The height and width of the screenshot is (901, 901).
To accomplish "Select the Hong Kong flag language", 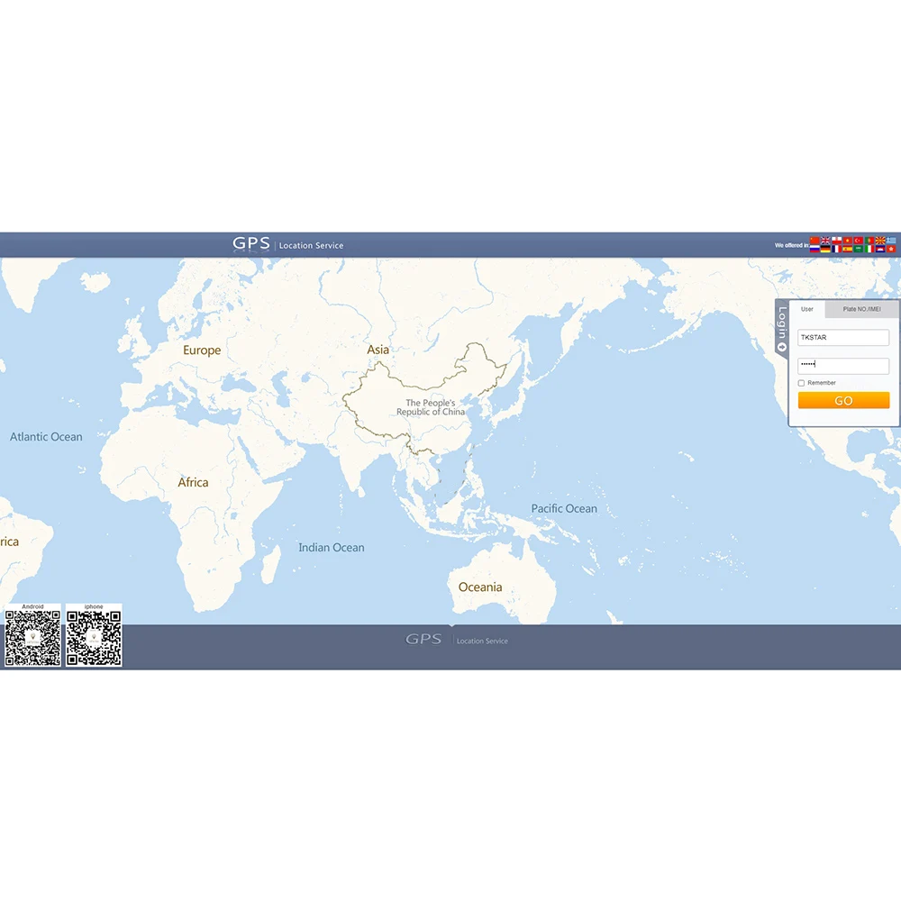I will pos(891,249).
